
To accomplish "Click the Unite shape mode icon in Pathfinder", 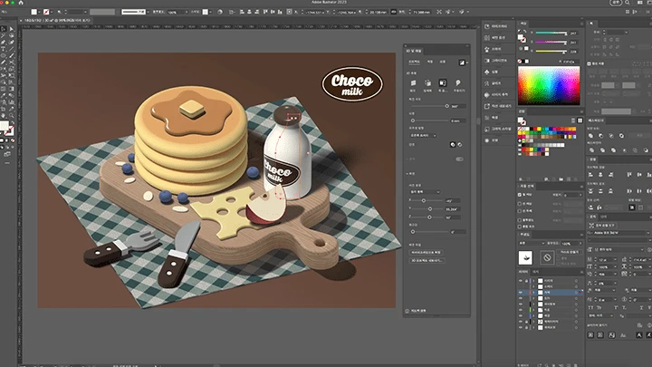I will (x=590, y=136).
